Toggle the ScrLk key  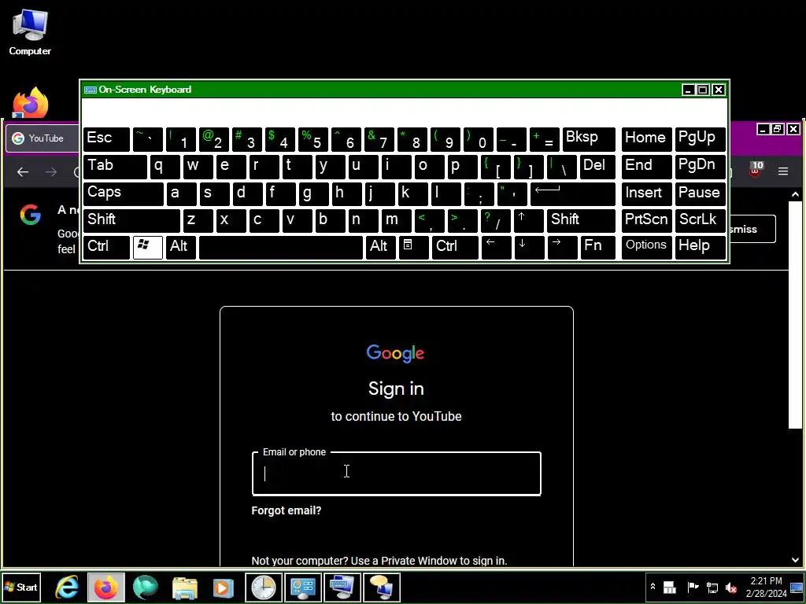click(x=700, y=220)
